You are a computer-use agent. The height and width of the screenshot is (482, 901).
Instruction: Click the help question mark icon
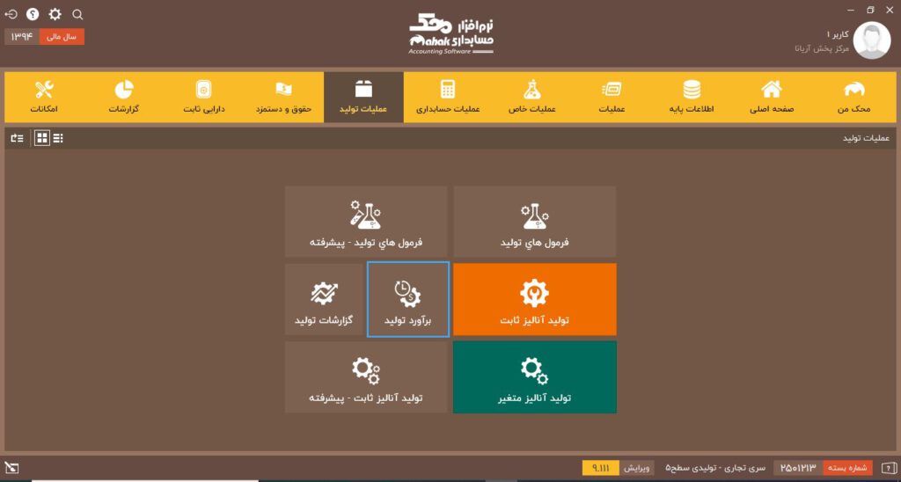pyautogui.click(x=33, y=14)
